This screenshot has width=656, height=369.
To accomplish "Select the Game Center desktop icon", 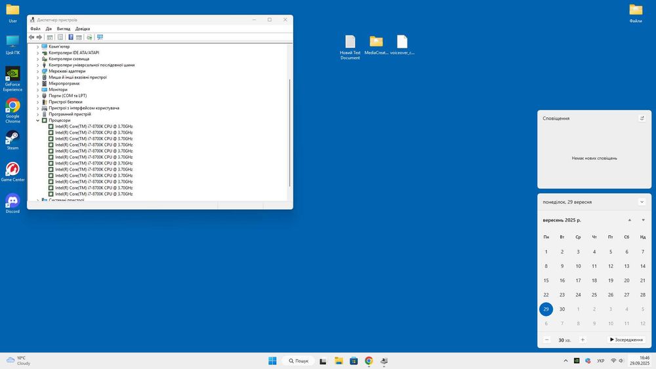I will tap(12, 172).
